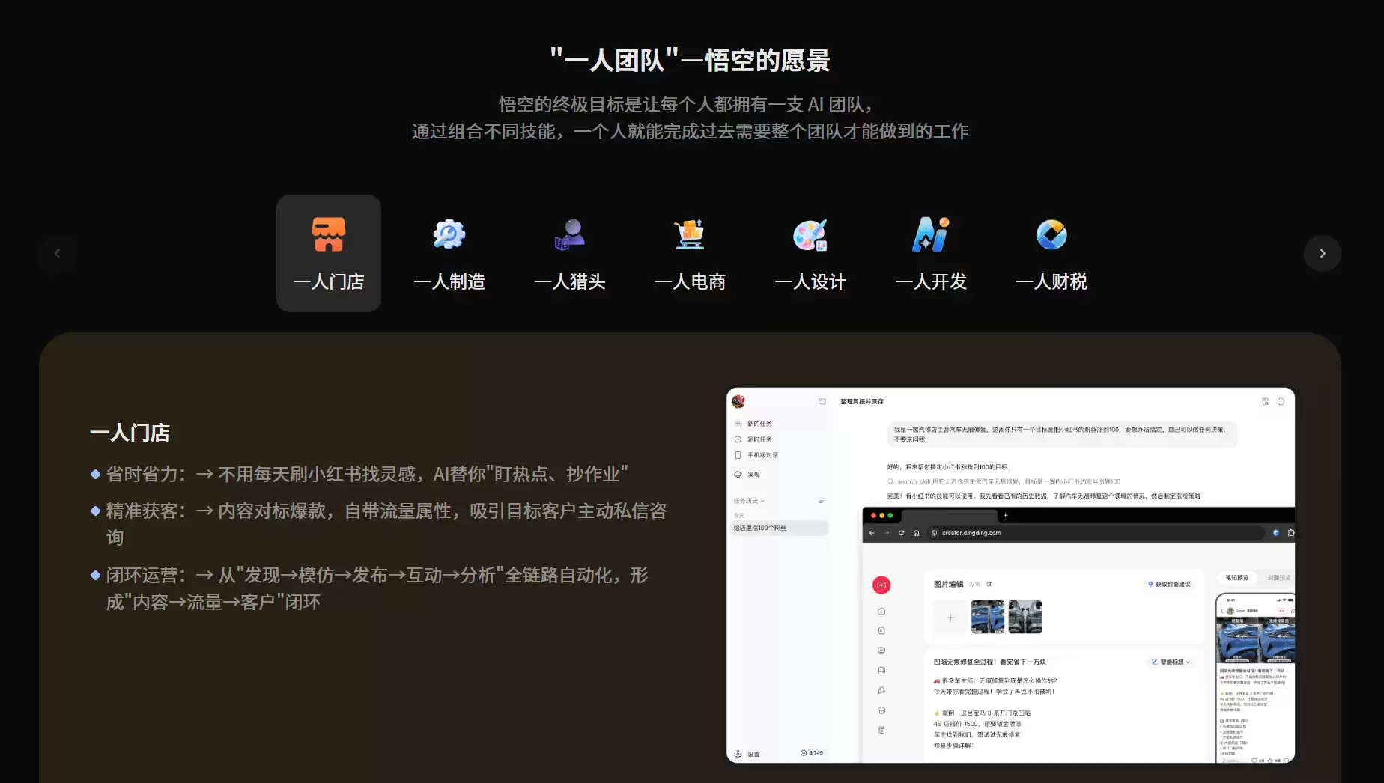
Task: Click the home icon in creator sidebar
Action: (881, 612)
